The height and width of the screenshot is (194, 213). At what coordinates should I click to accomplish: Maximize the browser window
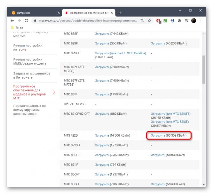[190, 10]
